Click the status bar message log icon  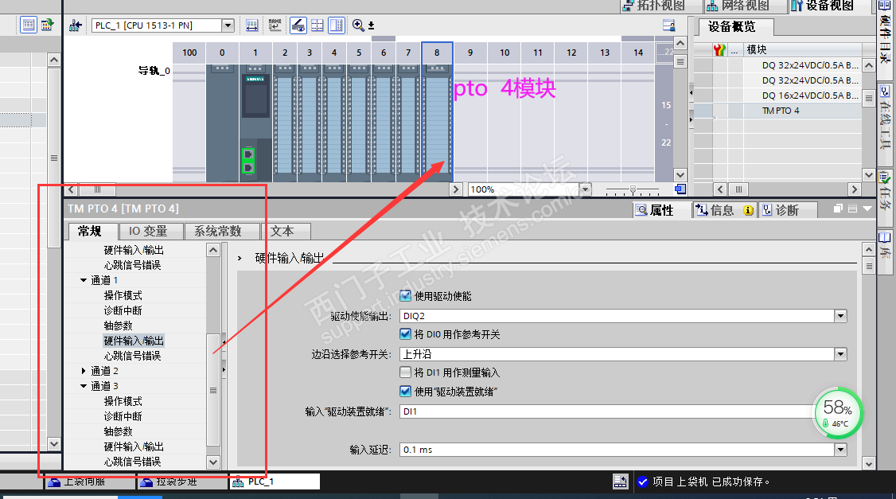coord(620,481)
